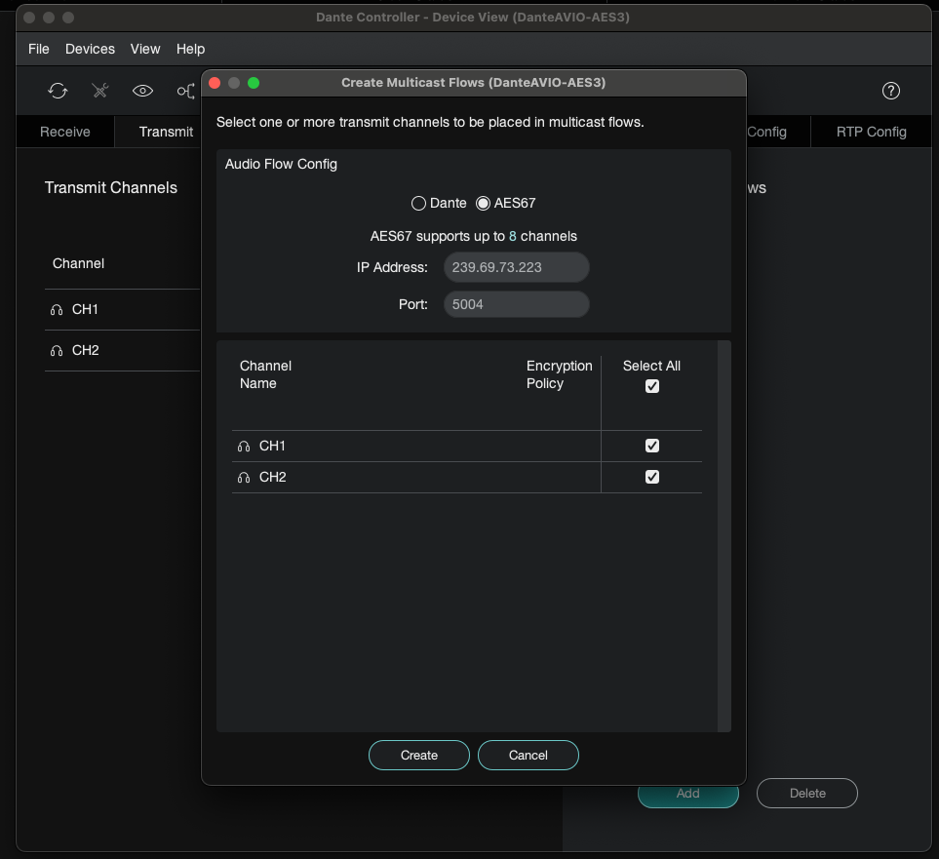Screen dimensions: 939x859
Task: Switch to the Receive tab
Action: [65, 132]
